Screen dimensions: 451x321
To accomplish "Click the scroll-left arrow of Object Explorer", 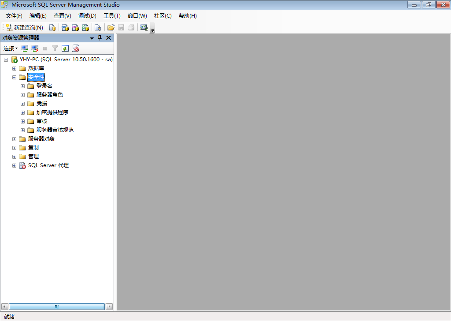I will tap(4, 306).
